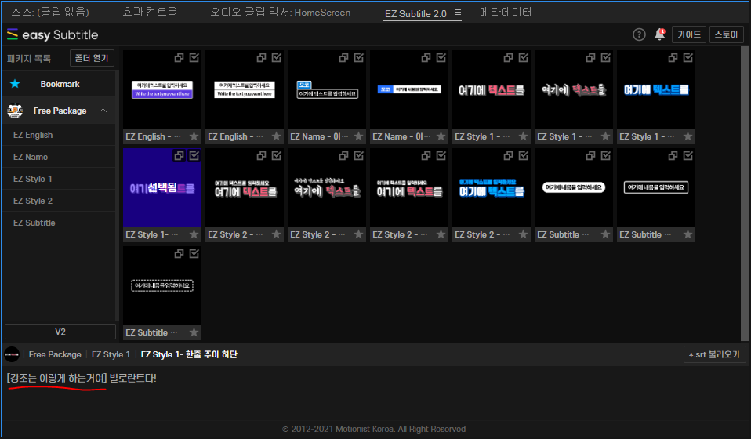
Task: Star the outlined-rectangle EZ Subtitle card
Action: 688,234
